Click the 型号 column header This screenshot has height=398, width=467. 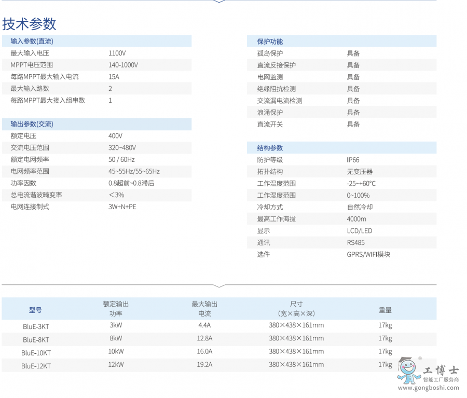[35, 309]
